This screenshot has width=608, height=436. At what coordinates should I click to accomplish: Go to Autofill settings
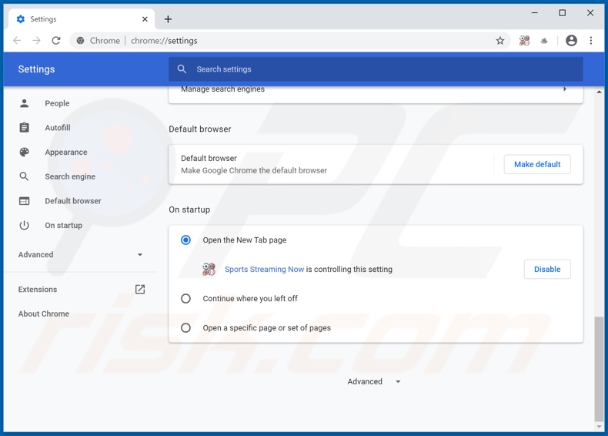58,128
